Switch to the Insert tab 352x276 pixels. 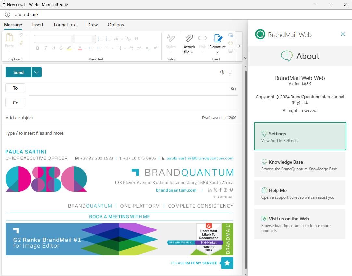click(38, 25)
